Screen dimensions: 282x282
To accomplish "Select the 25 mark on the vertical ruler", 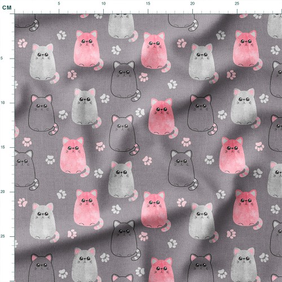I will (3, 236).
